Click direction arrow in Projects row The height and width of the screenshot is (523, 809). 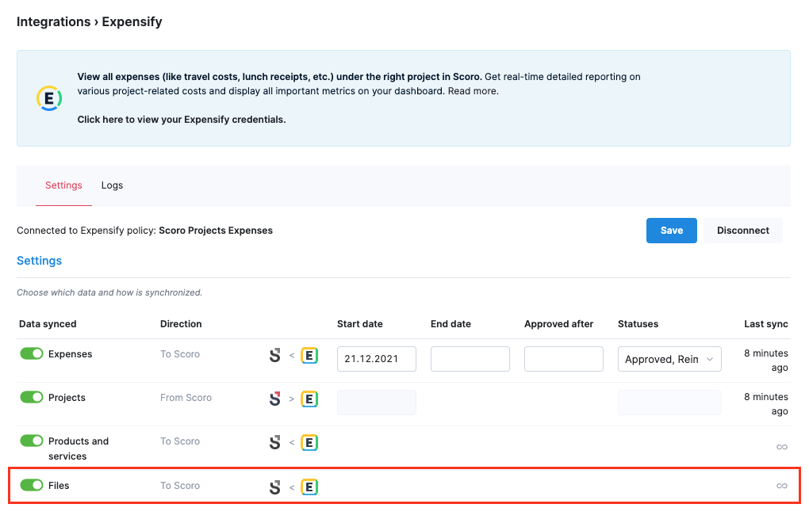click(x=292, y=399)
